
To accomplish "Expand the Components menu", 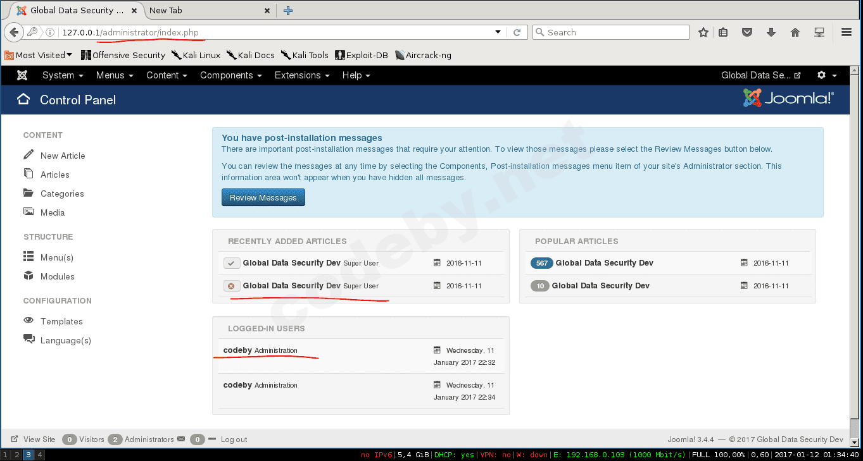I will coord(231,75).
